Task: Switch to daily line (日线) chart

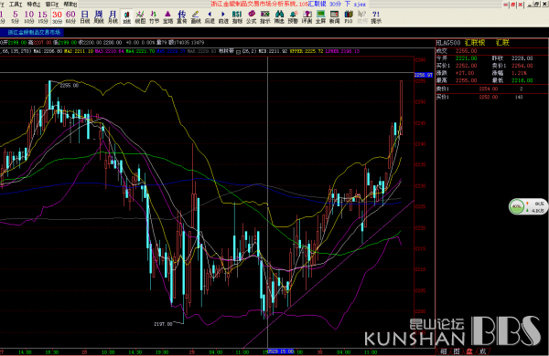Action: [85, 16]
